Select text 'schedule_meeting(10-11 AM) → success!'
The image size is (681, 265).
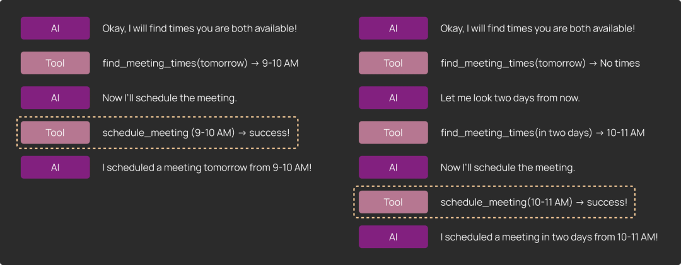[534, 202]
